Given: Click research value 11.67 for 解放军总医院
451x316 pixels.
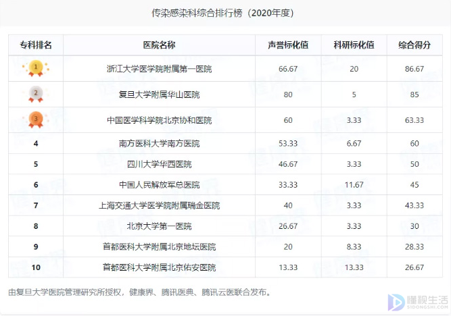Looking at the screenshot, I should [354, 185].
